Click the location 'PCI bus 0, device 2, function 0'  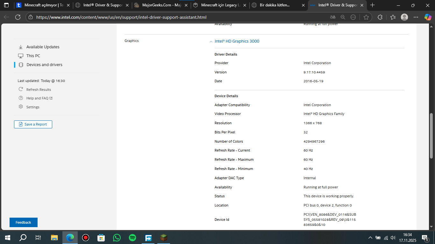pyautogui.click(x=328, y=206)
